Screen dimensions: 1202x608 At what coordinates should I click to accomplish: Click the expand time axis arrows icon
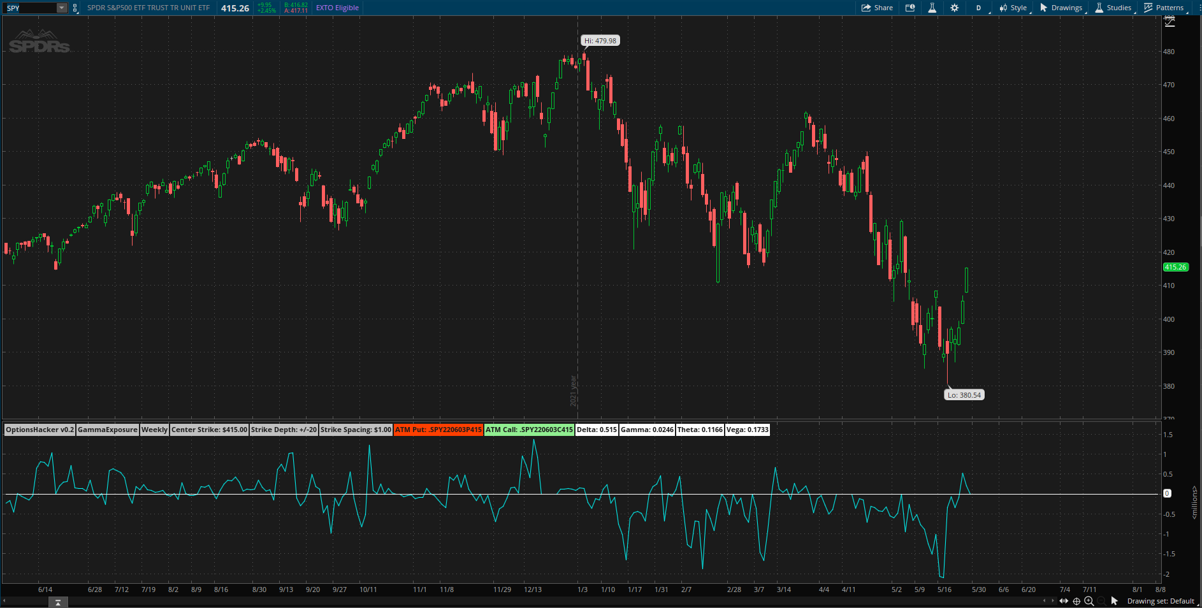tap(1064, 601)
